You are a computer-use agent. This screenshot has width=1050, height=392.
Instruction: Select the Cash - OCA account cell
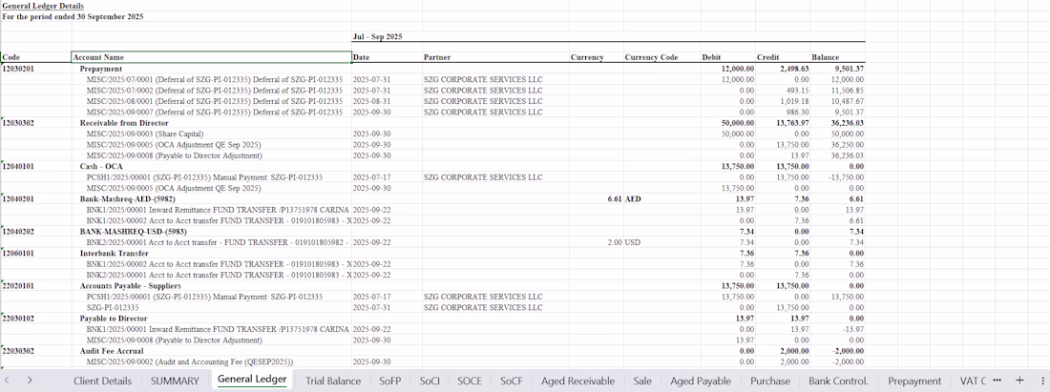[x=211, y=166]
